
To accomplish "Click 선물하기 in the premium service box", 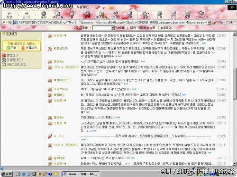I will pyautogui.click(x=29, y=48).
